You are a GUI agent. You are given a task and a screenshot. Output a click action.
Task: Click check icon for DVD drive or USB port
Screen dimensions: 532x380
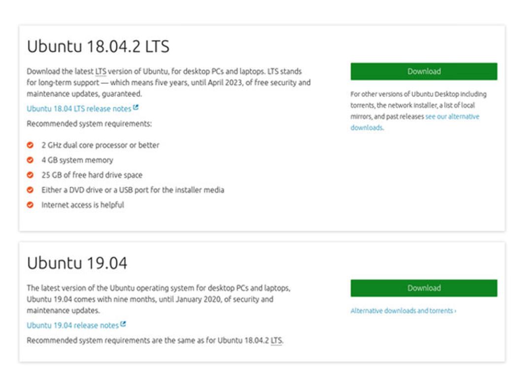(30, 190)
